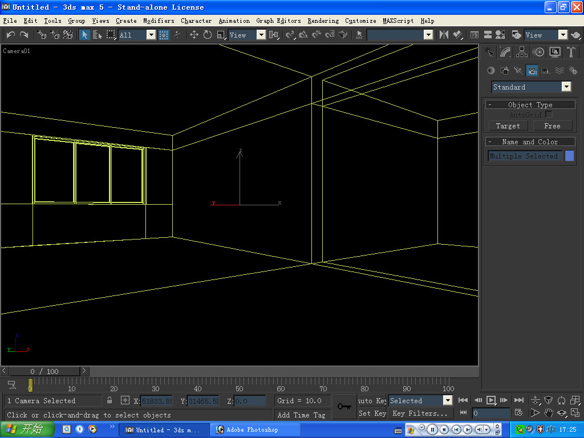Open the Modifiers menu
The width and height of the screenshot is (584, 438).
[159, 21]
